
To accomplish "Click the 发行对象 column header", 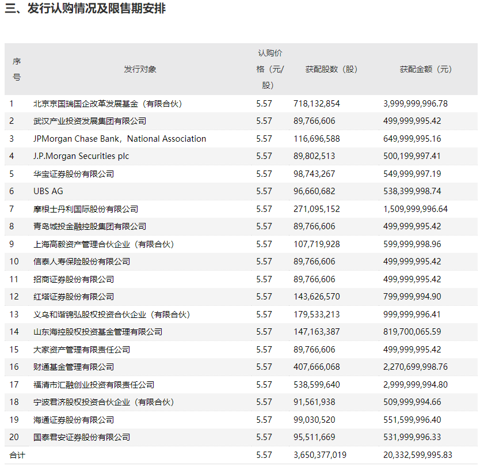I will (x=140, y=69).
